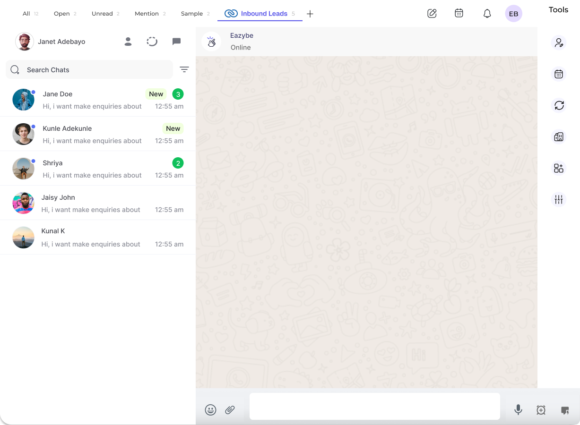Screen dimensions: 580x425
Task: Click unread badge 3 on Jane Doe
Action: [178, 94]
